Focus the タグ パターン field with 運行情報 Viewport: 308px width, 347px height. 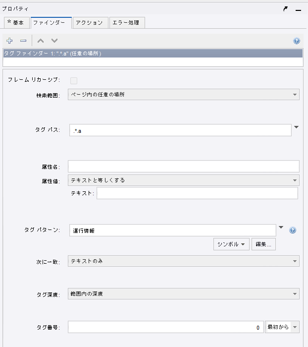click(172, 230)
